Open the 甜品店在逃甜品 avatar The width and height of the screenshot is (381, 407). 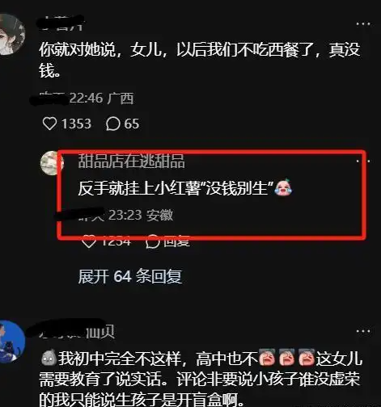52,163
